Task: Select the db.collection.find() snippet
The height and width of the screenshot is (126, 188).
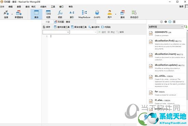Action: [x=167, y=44]
